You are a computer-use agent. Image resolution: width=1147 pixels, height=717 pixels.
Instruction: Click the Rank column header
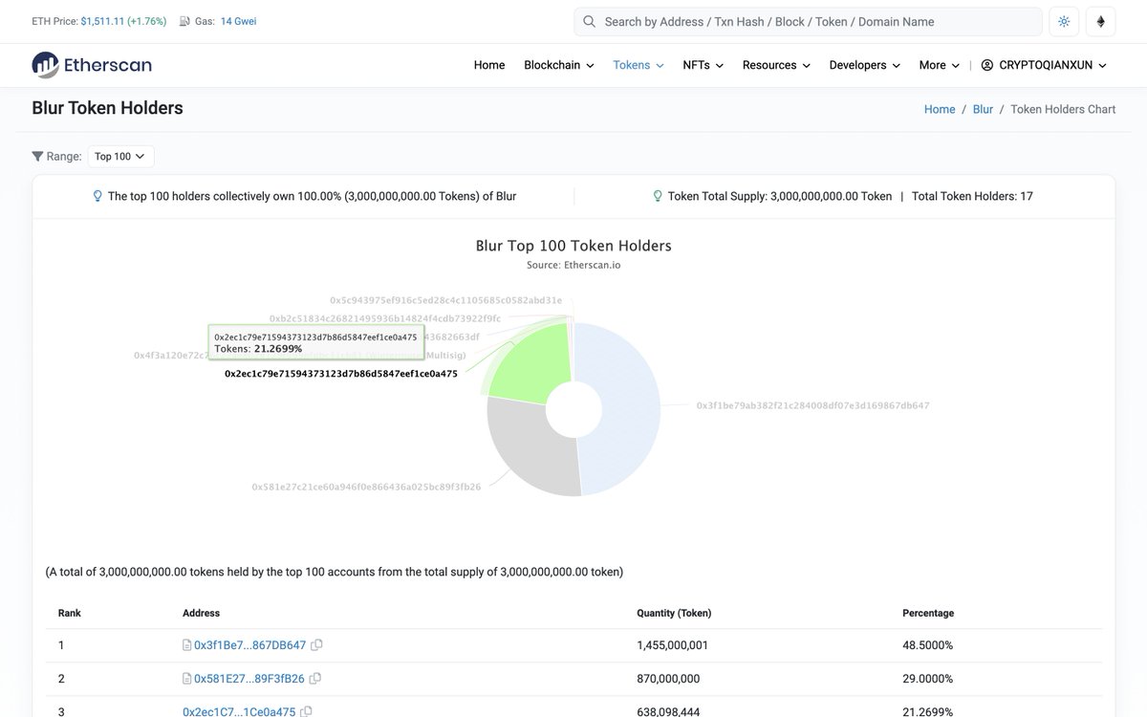pos(69,613)
